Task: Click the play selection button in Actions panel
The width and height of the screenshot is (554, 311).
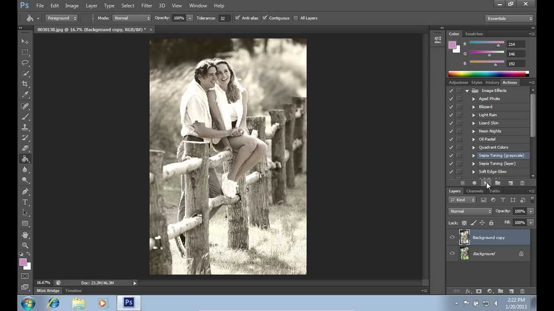Action: tap(486, 183)
